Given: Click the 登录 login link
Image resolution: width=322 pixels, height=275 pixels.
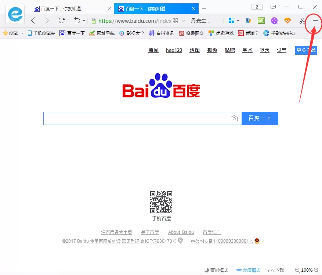Looking at the screenshot, I should [264, 50].
